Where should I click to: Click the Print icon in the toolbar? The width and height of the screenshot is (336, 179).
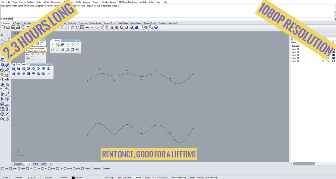tap(18, 27)
